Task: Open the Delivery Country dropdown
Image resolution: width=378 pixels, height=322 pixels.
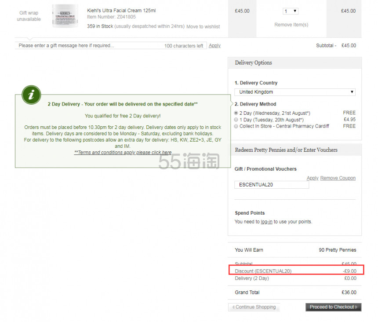Action: [295, 92]
